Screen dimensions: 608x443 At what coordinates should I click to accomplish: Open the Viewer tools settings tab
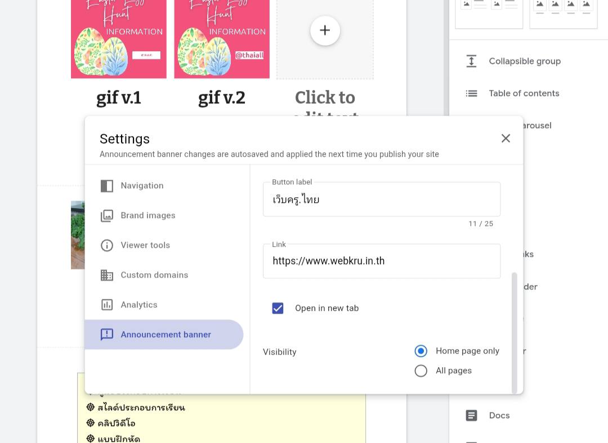point(145,245)
